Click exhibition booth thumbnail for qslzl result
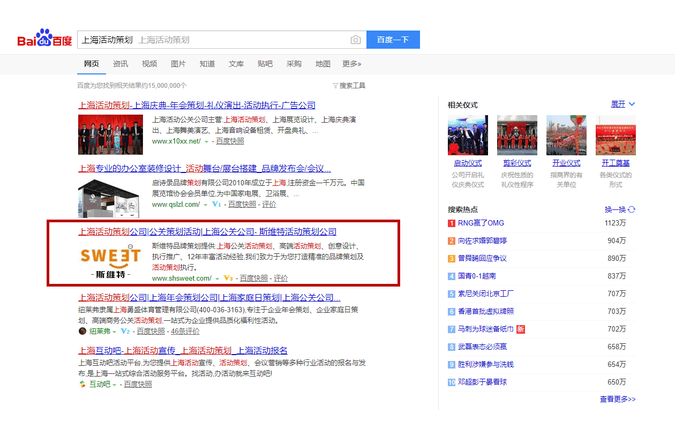The height and width of the screenshot is (436, 675). click(x=111, y=198)
